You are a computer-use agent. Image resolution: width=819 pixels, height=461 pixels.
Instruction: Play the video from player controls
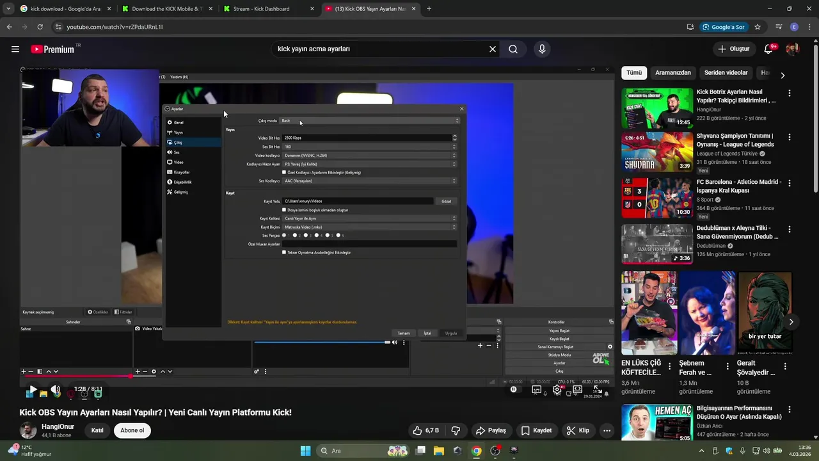pos(33,389)
